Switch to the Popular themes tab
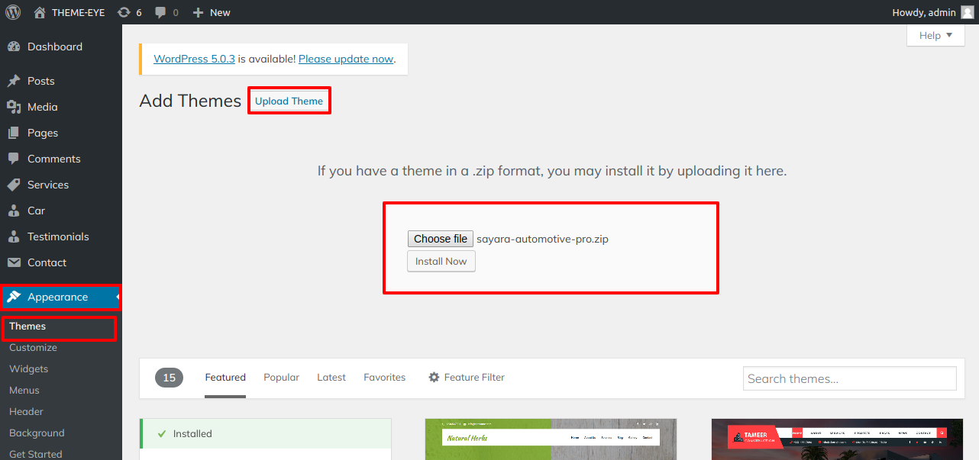Viewport: 979px width, 460px height. (281, 377)
